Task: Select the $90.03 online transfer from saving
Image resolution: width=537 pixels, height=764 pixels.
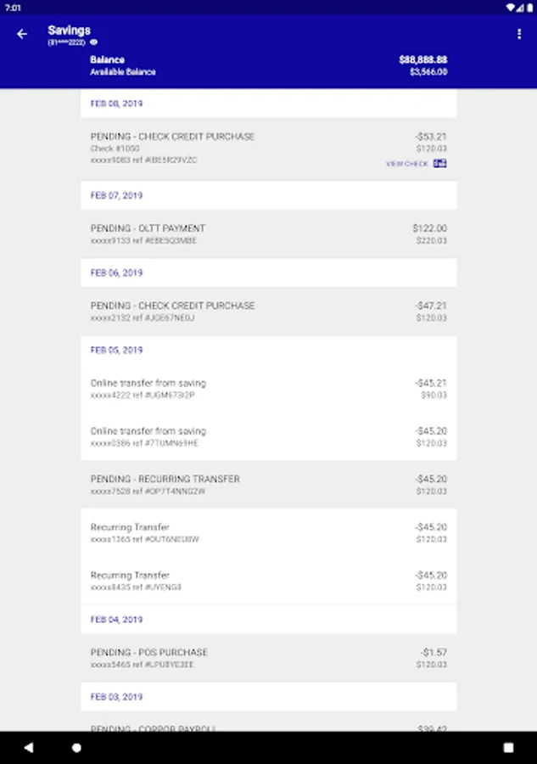Action: [x=268, y=389]
